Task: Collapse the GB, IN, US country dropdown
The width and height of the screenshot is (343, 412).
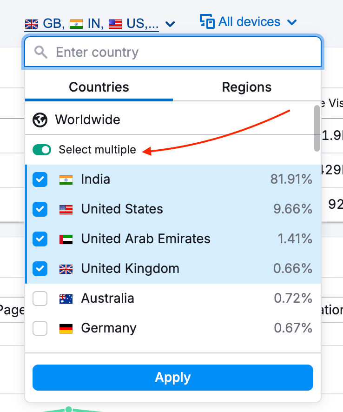Action: point(170,23)
